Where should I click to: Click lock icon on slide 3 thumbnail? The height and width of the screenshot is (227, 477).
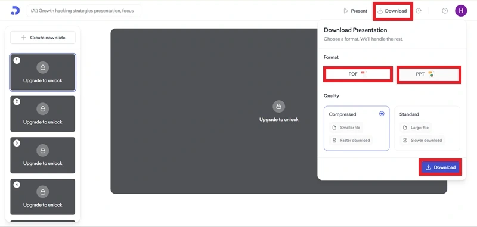coord(43,150)
